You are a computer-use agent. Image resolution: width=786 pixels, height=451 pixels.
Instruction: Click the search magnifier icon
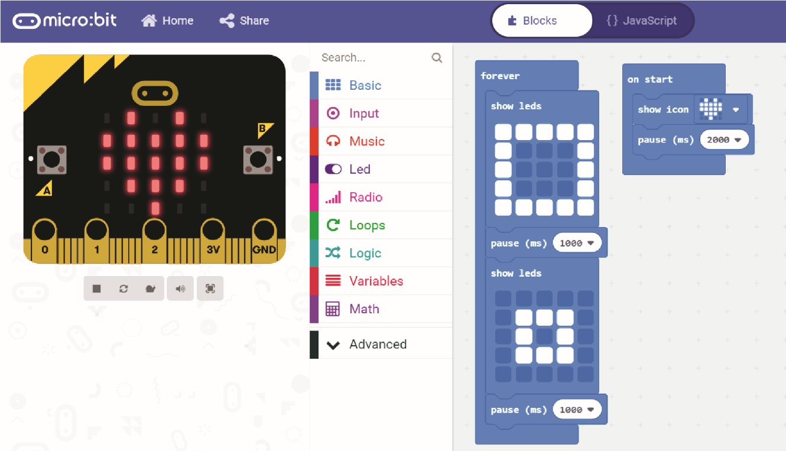[x=437, y=57]
